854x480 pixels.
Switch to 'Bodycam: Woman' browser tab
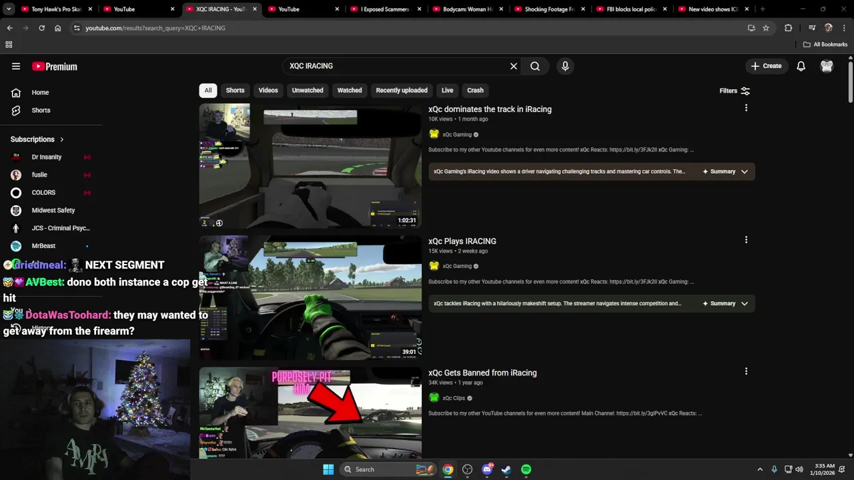(467, 9)
